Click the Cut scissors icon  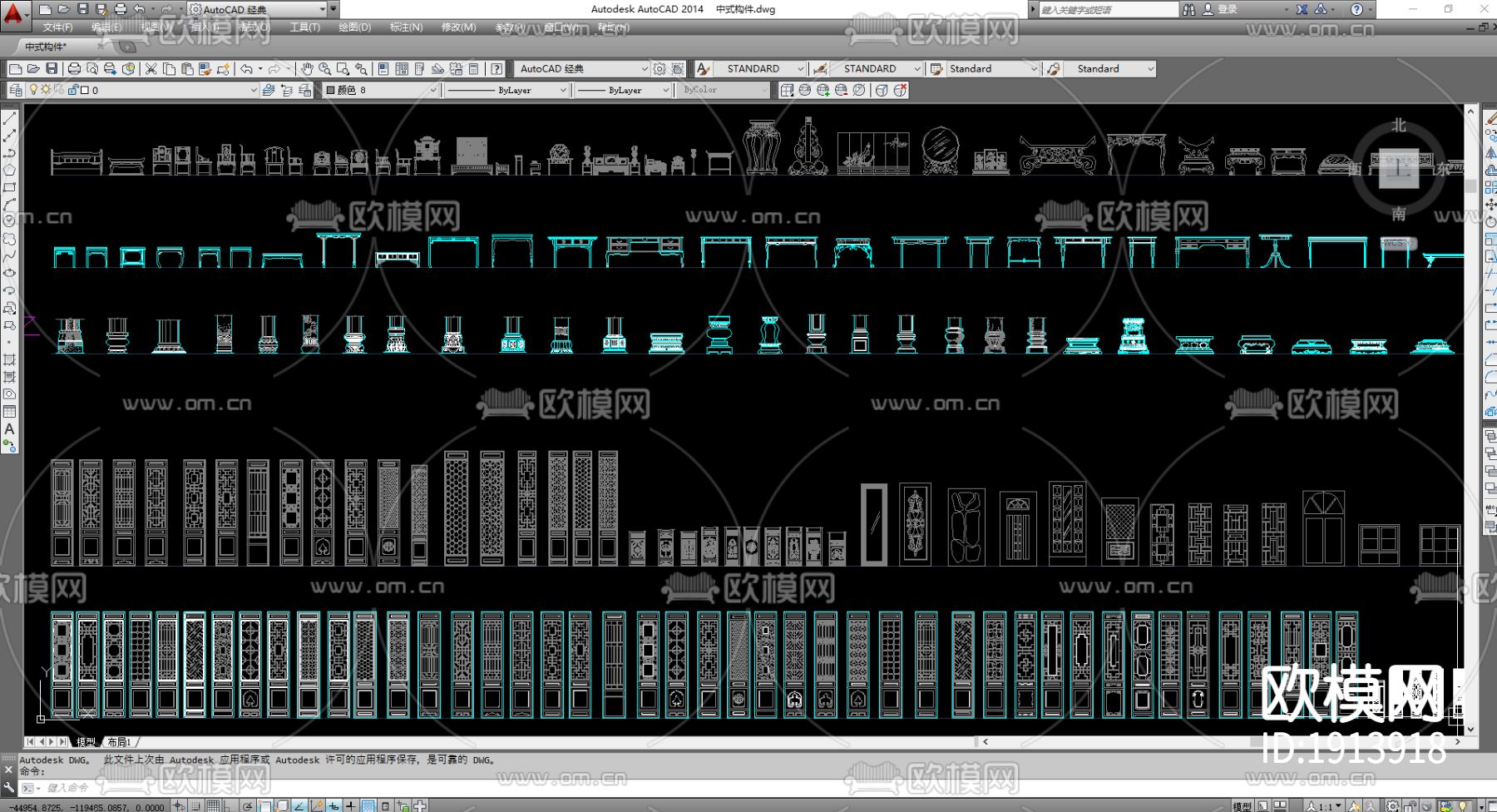151,69
